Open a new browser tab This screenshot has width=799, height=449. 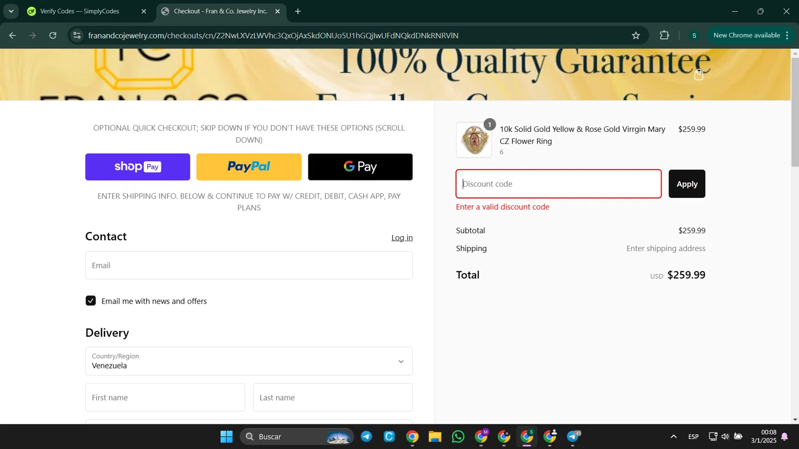click(x=298, y=11)
